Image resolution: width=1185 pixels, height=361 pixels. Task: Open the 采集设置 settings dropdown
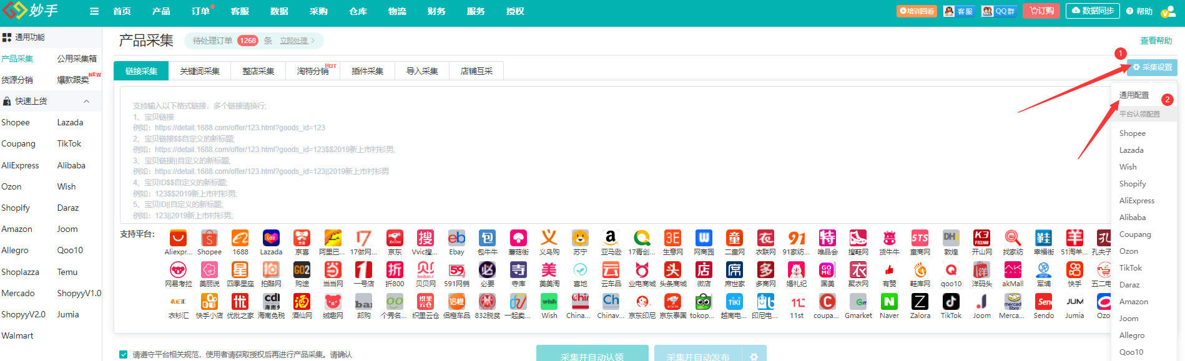click(1152, 67)
